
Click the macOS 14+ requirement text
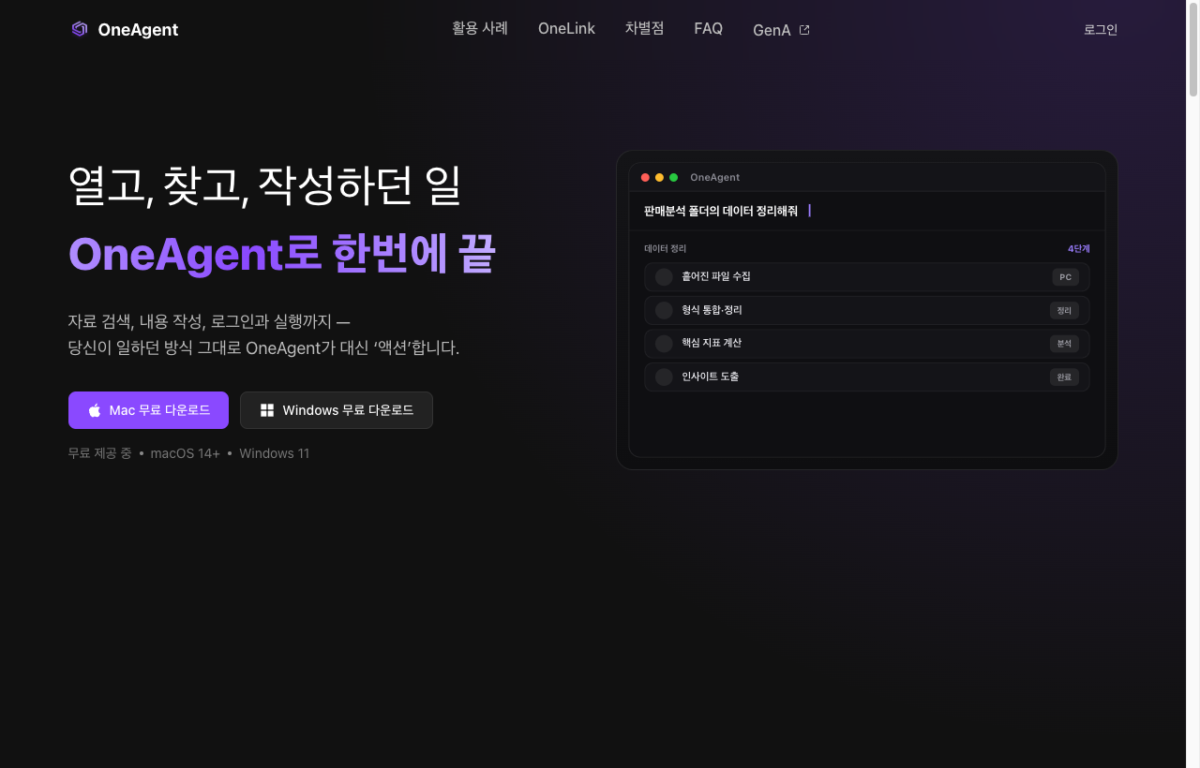(185, 453)
